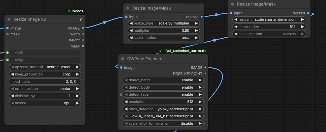Screen dimensions: 326x132
Task: Click previous arrow on upscale_method
Action: click(12, 67)
